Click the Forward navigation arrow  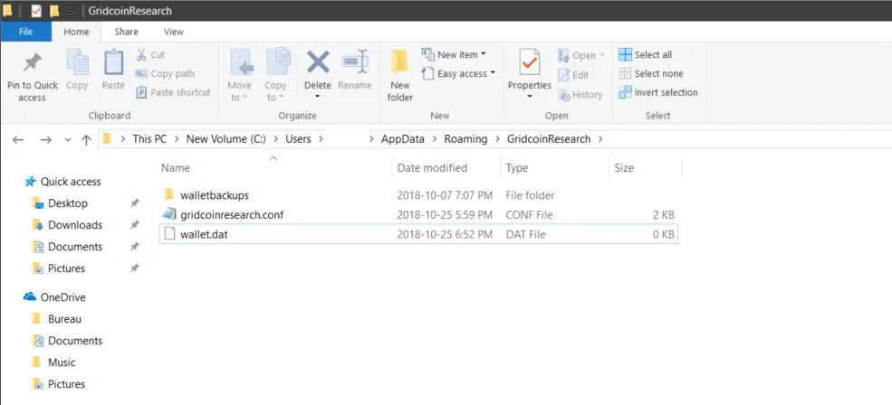click(x=46, y=139)
